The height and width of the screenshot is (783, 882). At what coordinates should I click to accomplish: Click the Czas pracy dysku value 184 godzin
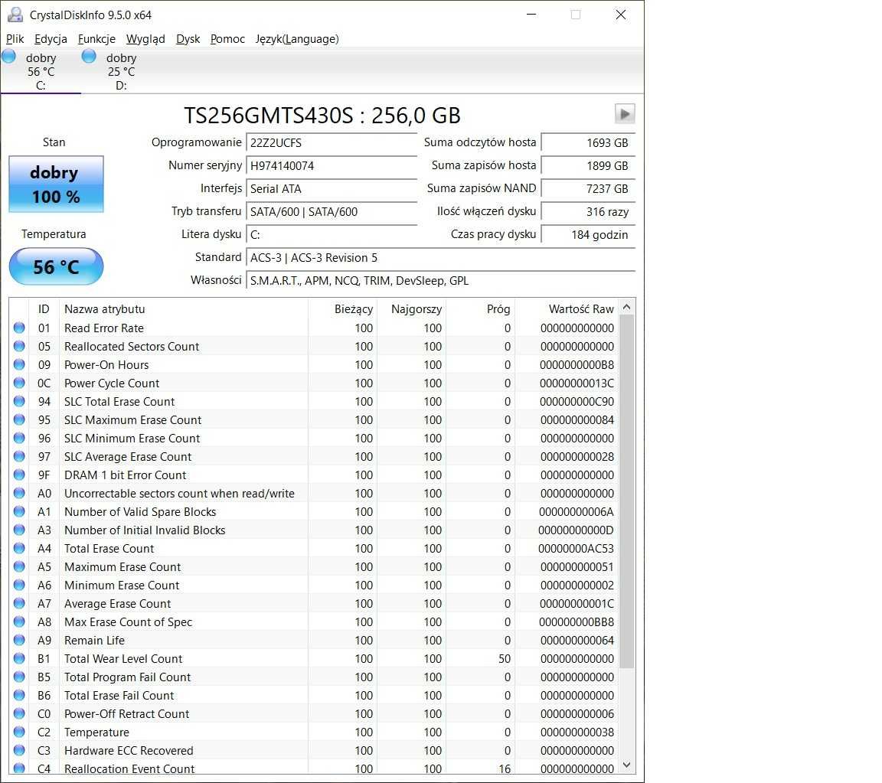(x=588, y=235)
